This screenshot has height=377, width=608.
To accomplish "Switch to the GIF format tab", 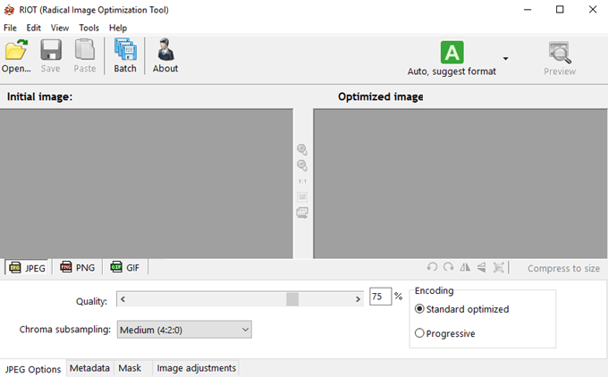I will (x=125, y=267).
